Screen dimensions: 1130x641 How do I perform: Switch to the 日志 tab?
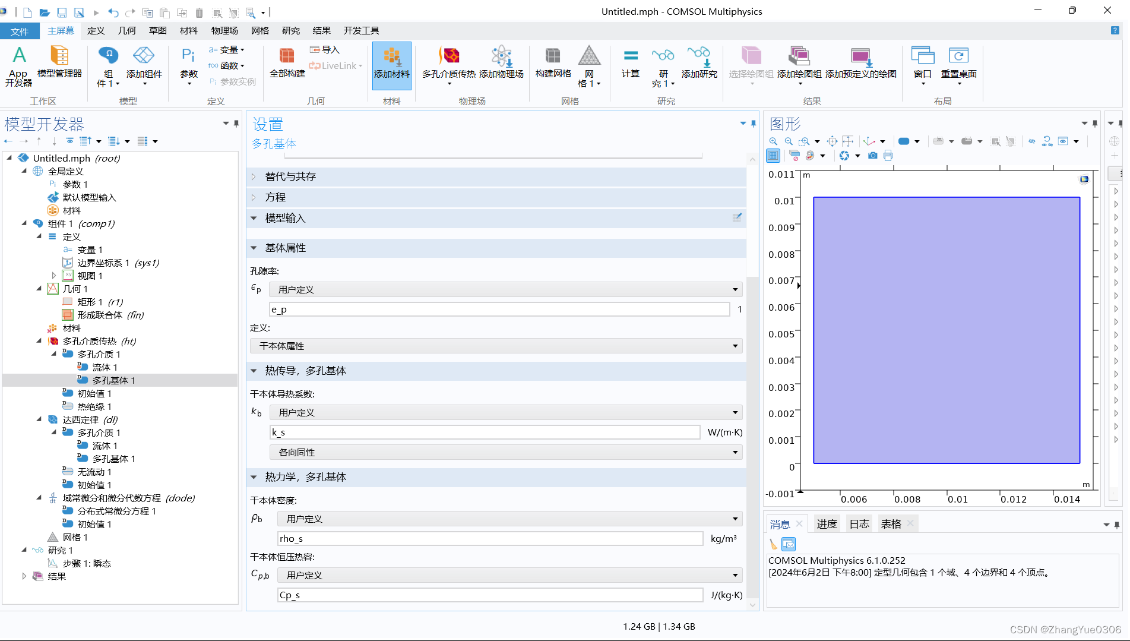coord(859,524)
